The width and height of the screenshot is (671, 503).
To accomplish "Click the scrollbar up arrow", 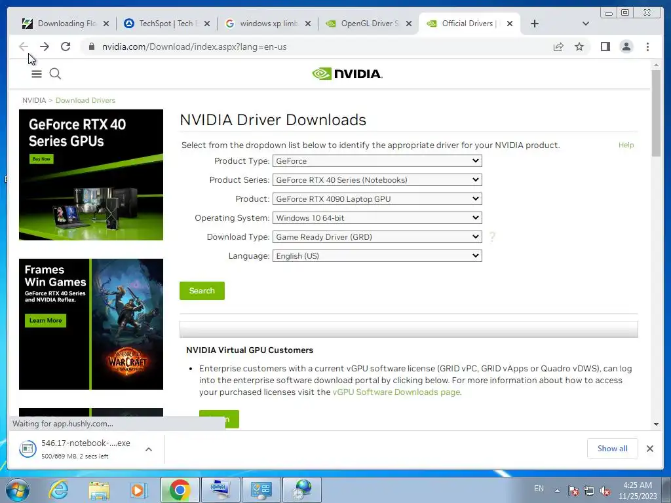I will click(656, 65).
